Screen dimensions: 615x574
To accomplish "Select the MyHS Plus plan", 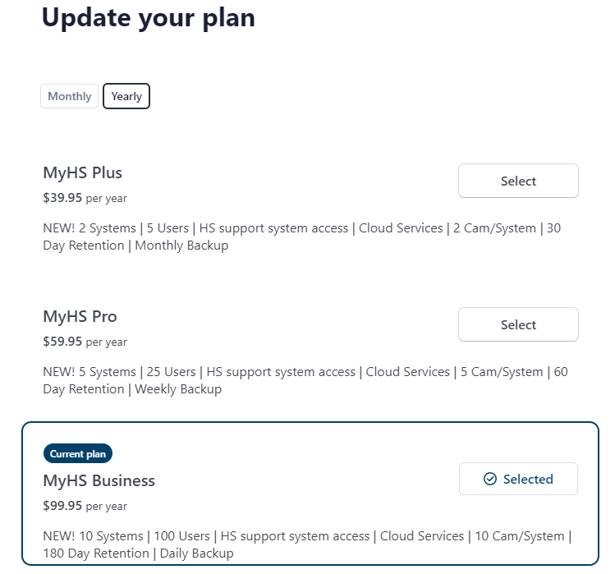I will [x=518, y=181].
